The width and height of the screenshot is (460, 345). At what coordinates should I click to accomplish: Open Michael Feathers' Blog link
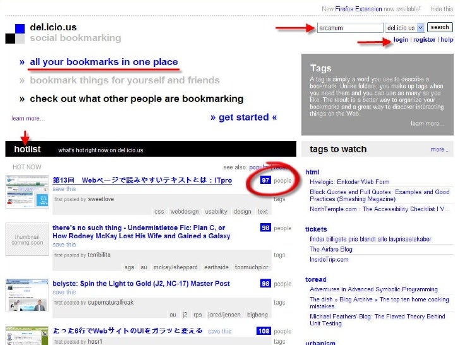[377, 320]
